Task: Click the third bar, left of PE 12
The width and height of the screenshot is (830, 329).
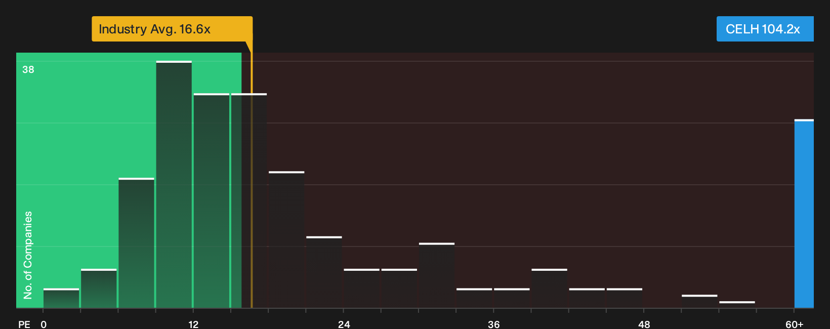Action: (137, 243)
